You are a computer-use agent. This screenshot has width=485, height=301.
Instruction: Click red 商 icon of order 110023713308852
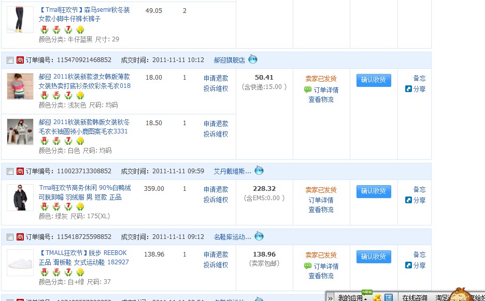tap(20, 171)
